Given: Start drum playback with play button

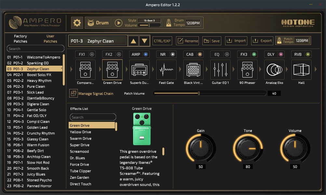Looking at the screenshot, I should point(118,23).
